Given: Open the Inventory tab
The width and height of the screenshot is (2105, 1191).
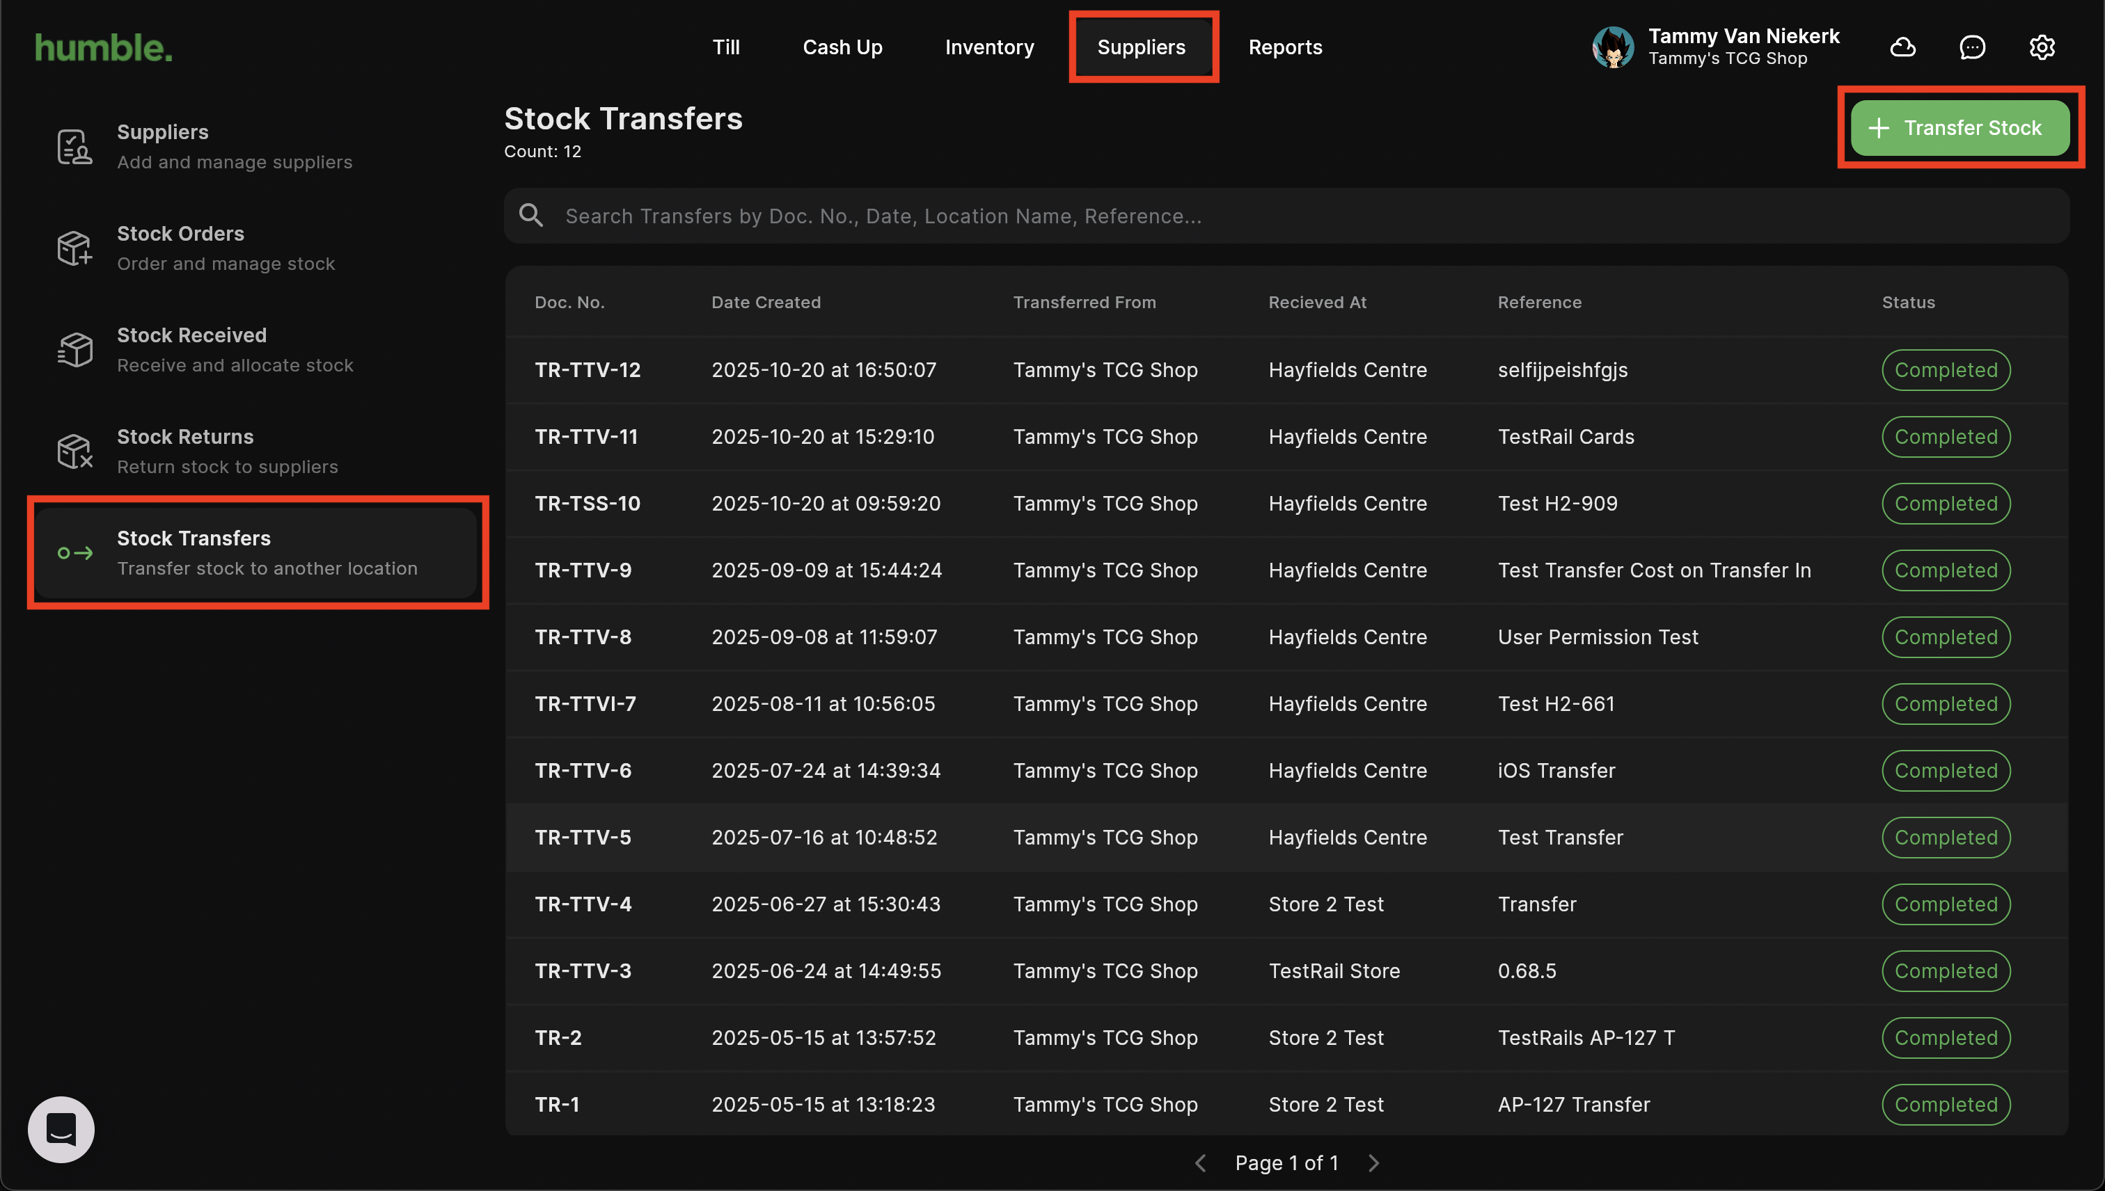Looking at the screenshot, I should [988, 47].
